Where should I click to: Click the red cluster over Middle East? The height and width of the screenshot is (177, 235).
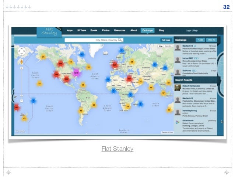(x=129, y=78)
